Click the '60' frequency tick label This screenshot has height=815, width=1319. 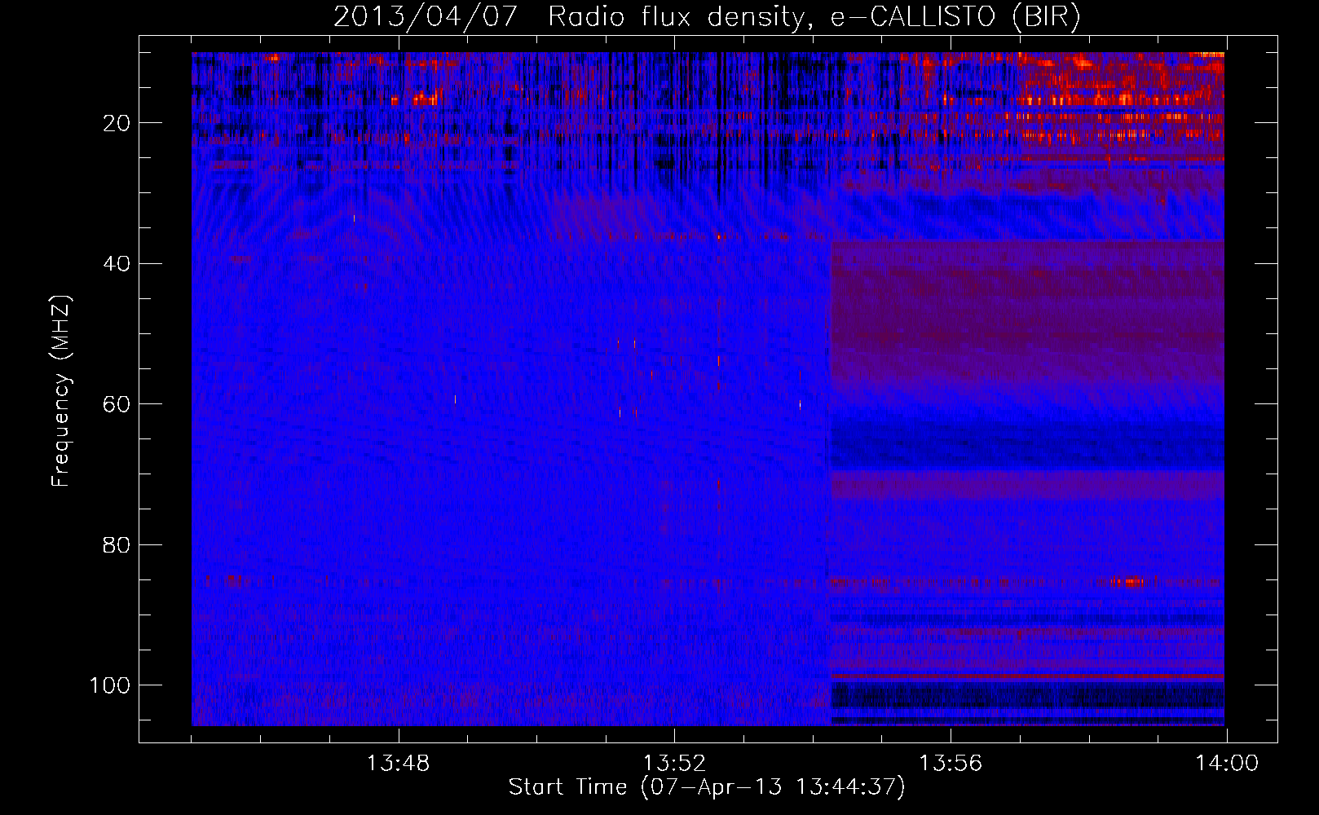117,404
